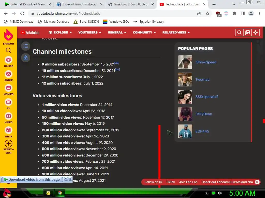Open Malware Database bookmark
The height and width of the screenshot is (198, 265).
(x=54, y=22)
